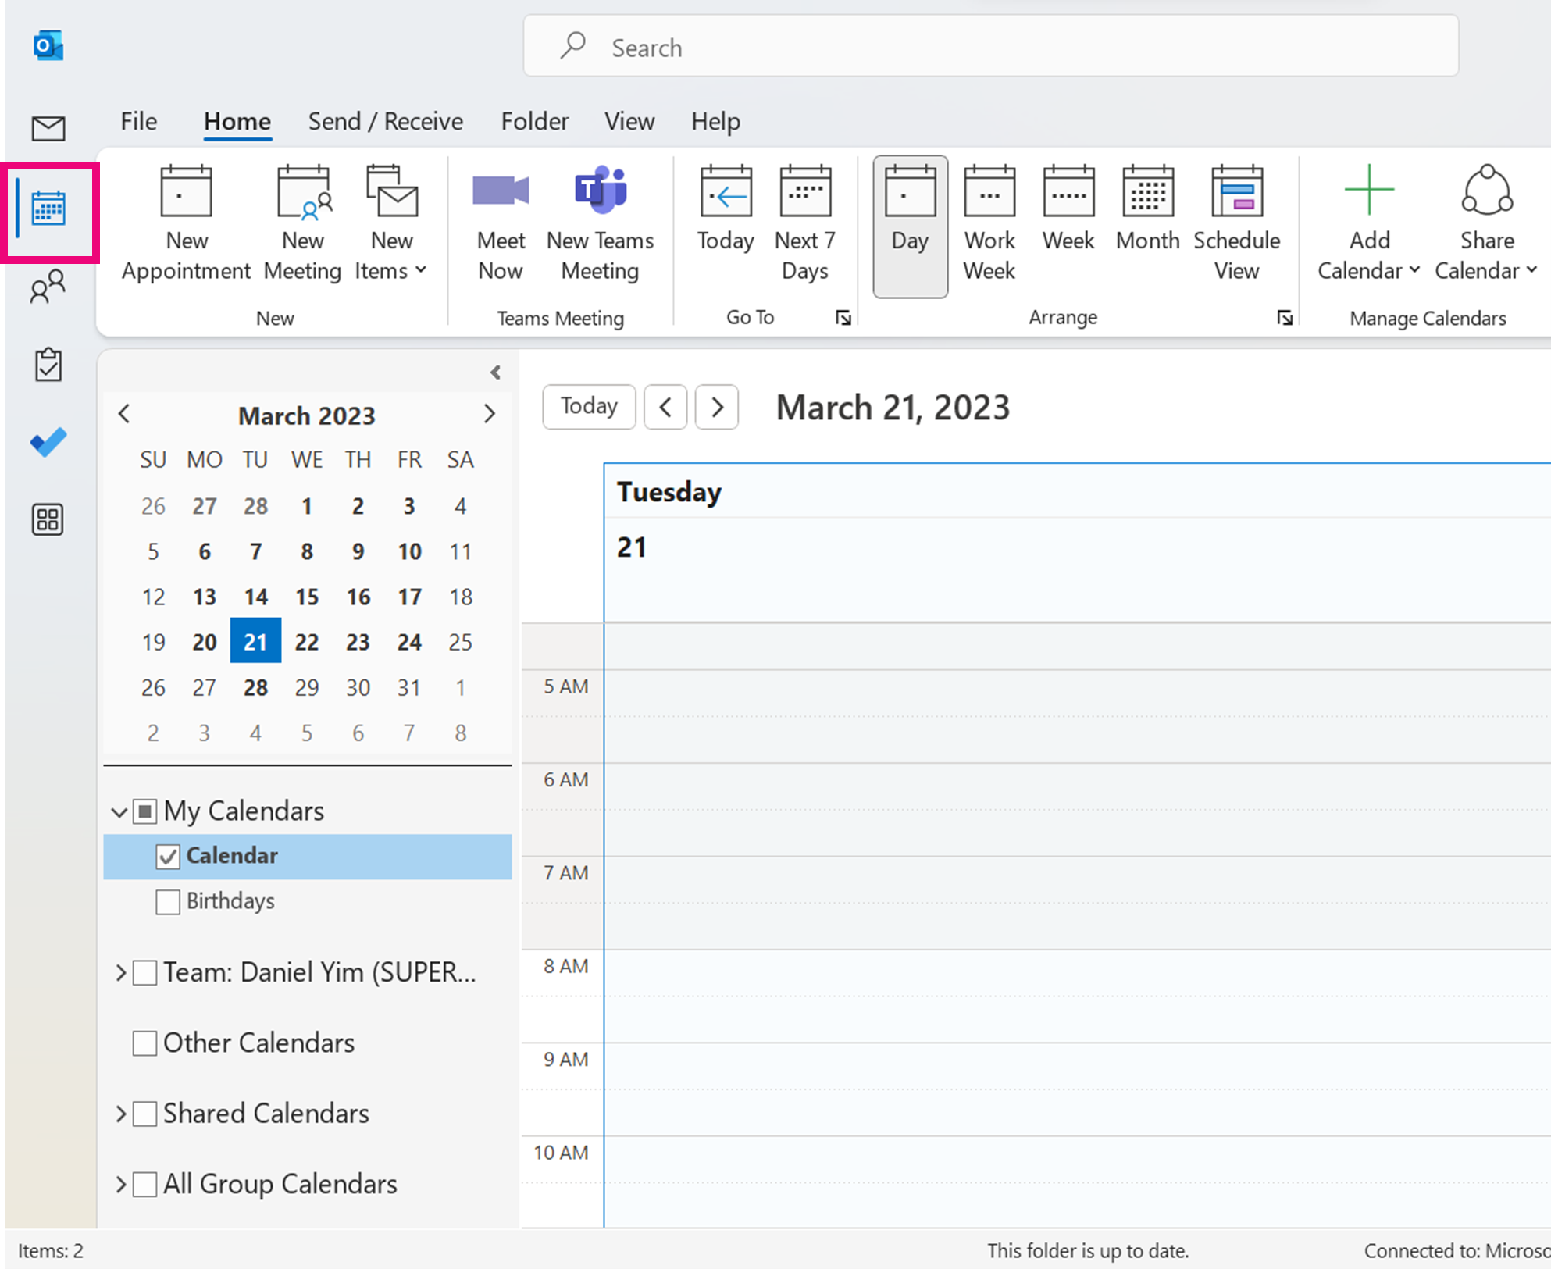Open the Mail view in sidebar
This screenshot has height=1269, width=1551.
pos(48,129)
